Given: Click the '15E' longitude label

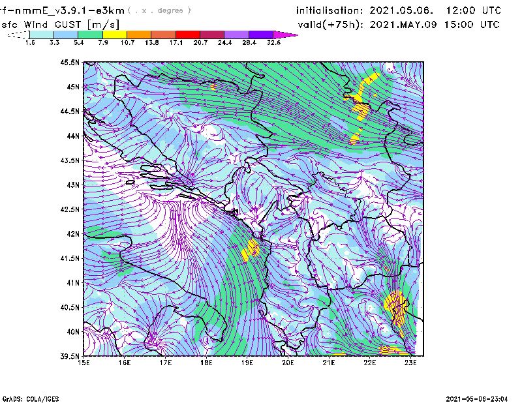Looking at the screenshot, I should 84,363.
